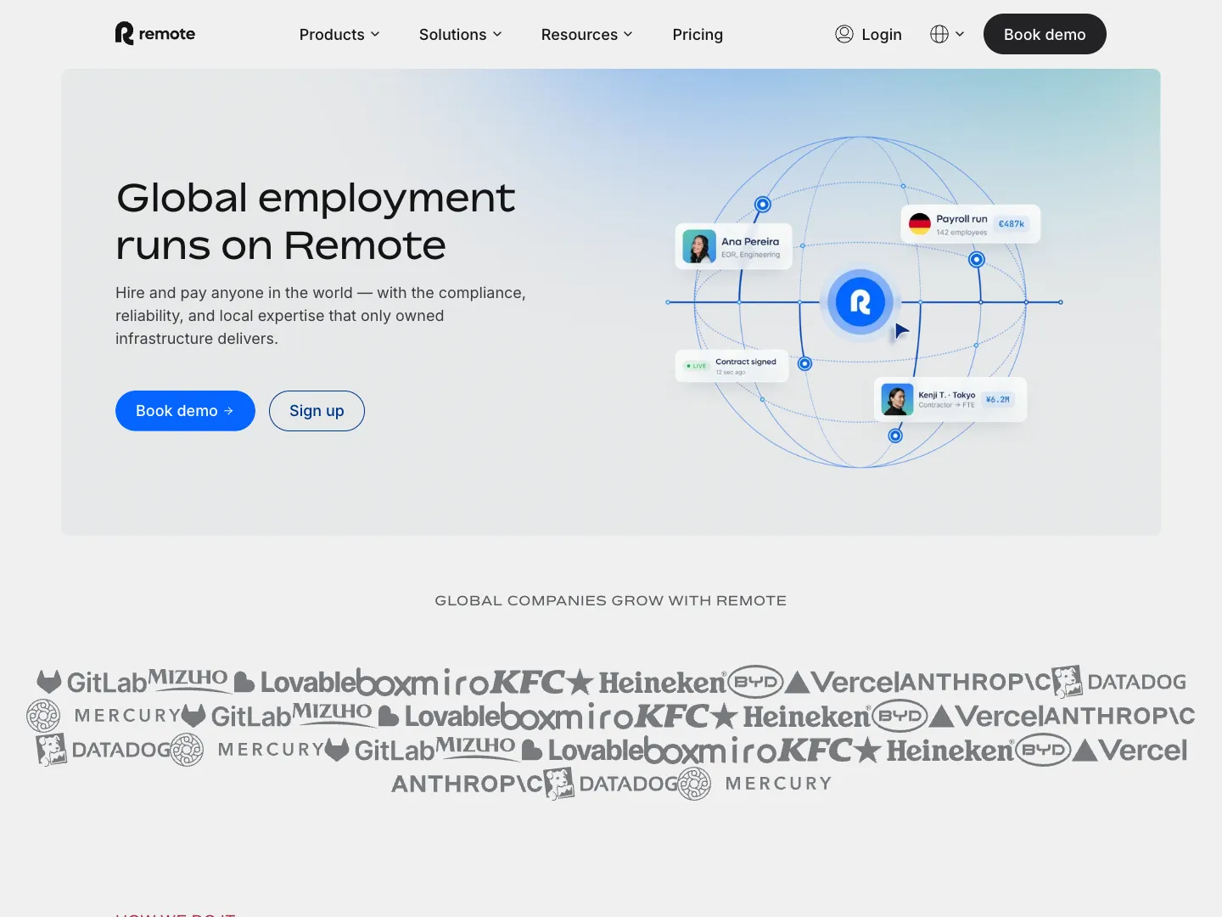Click the black Book demo button in header

click(x=1045, y=34)
